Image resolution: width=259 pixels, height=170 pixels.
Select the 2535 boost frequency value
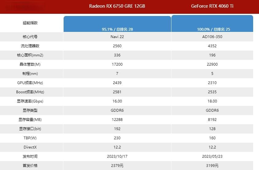pyautogui.click(x=212, y=92)
